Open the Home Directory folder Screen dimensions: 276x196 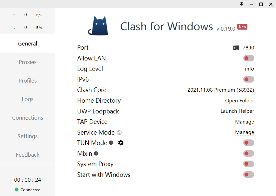click(239, 100)
